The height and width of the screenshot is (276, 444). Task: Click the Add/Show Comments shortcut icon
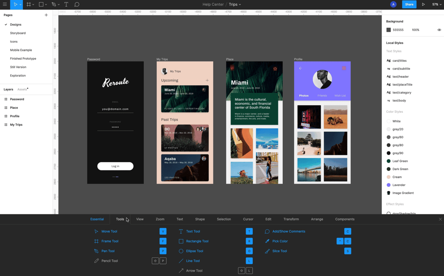267,231
